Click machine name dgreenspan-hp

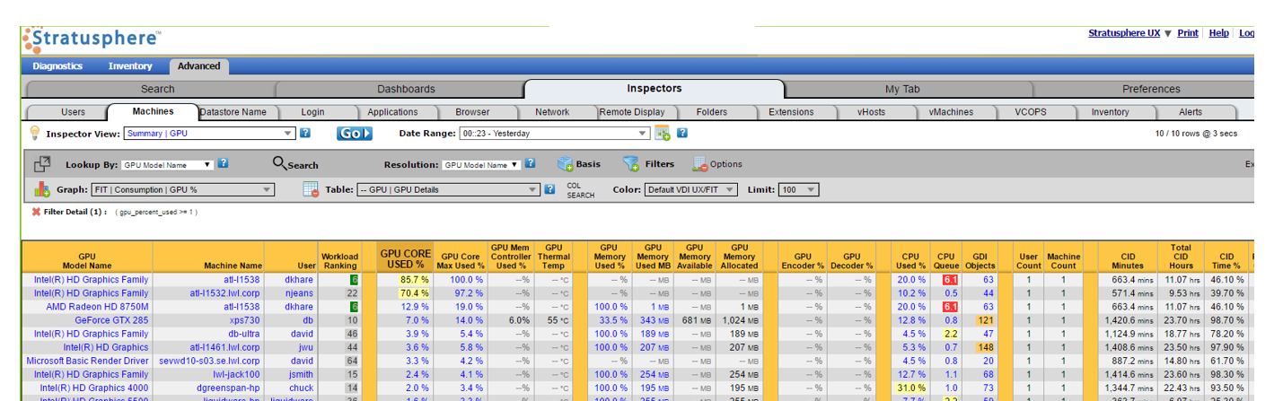pyautogui.click(x=229, y=388)
